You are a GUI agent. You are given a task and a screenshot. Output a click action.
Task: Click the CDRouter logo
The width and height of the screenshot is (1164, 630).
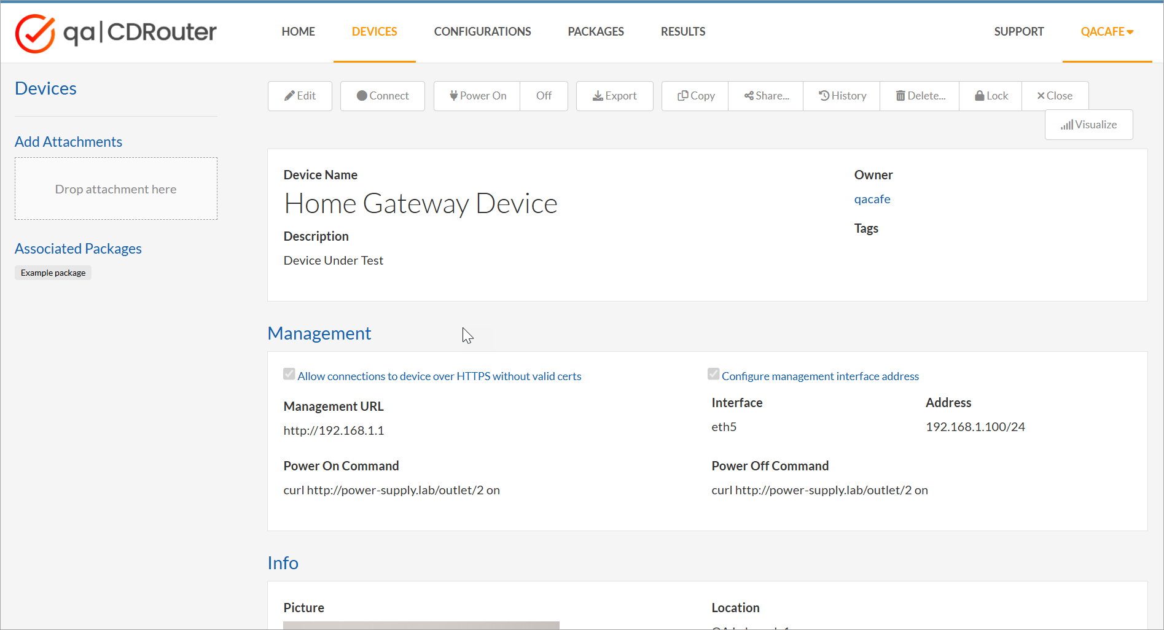click(116, 33)
